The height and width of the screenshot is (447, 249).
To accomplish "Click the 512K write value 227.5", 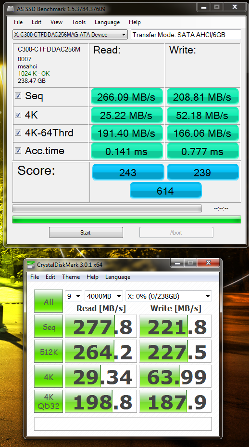I will click(175, 352).
